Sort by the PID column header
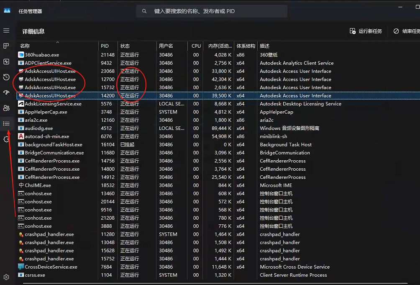The height and width of the screenshot is (285, 420). coord(108,46)
